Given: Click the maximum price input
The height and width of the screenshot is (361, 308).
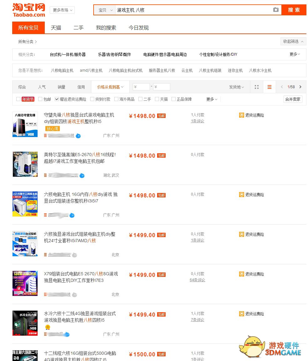Looking at the screenshot, I should pos(162,87).
